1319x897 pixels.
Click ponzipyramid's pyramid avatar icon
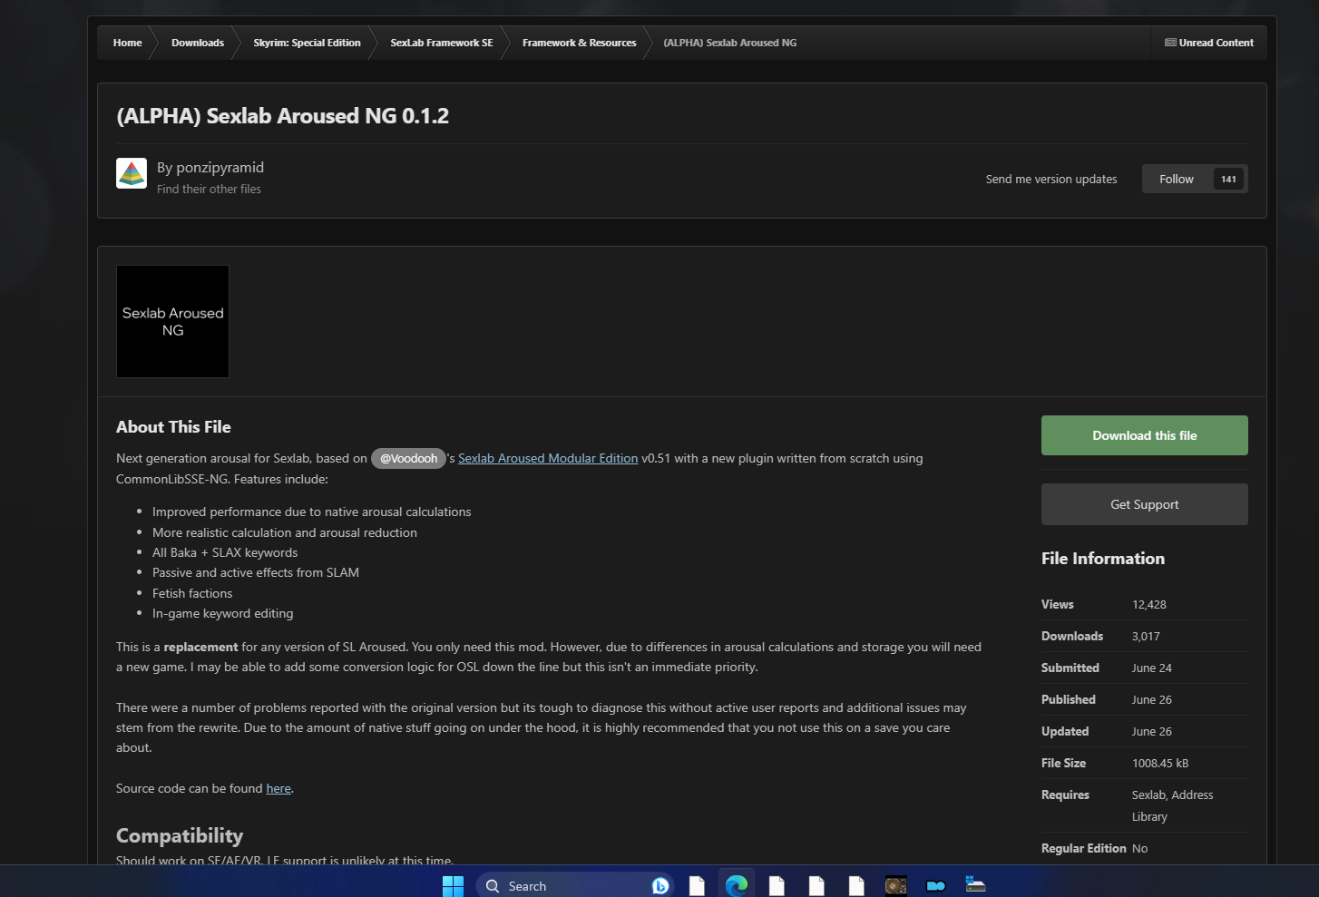pyautogui.click(x=132, y=173)
